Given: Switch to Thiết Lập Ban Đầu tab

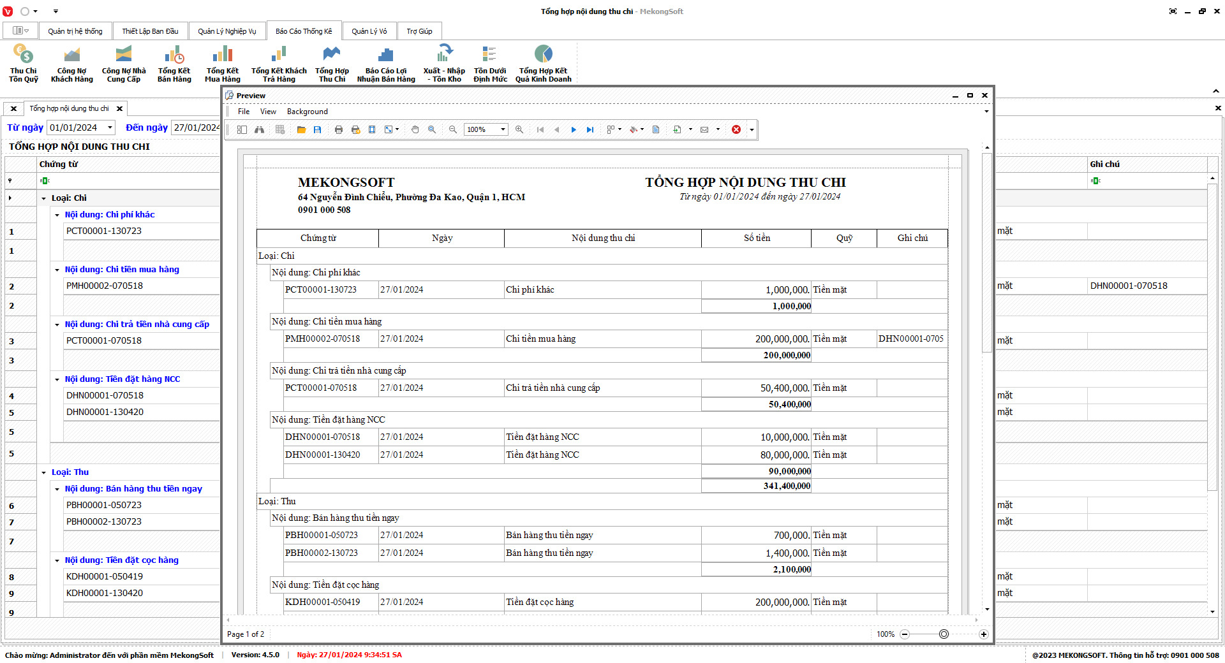Looking at the screenshot, I should coord(150,31).
